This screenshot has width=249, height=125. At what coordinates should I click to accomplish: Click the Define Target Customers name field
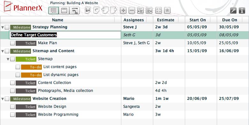pos(65,35)
